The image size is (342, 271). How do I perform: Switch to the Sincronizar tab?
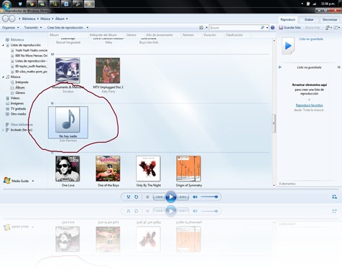[x=330, y=19]
